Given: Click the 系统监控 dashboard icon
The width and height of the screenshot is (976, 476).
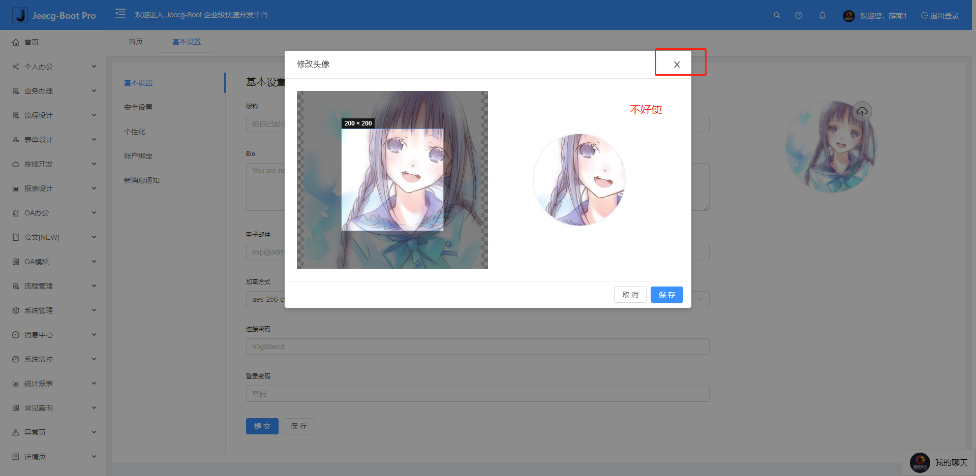Looking at the screenshot, I should [16, 359].
